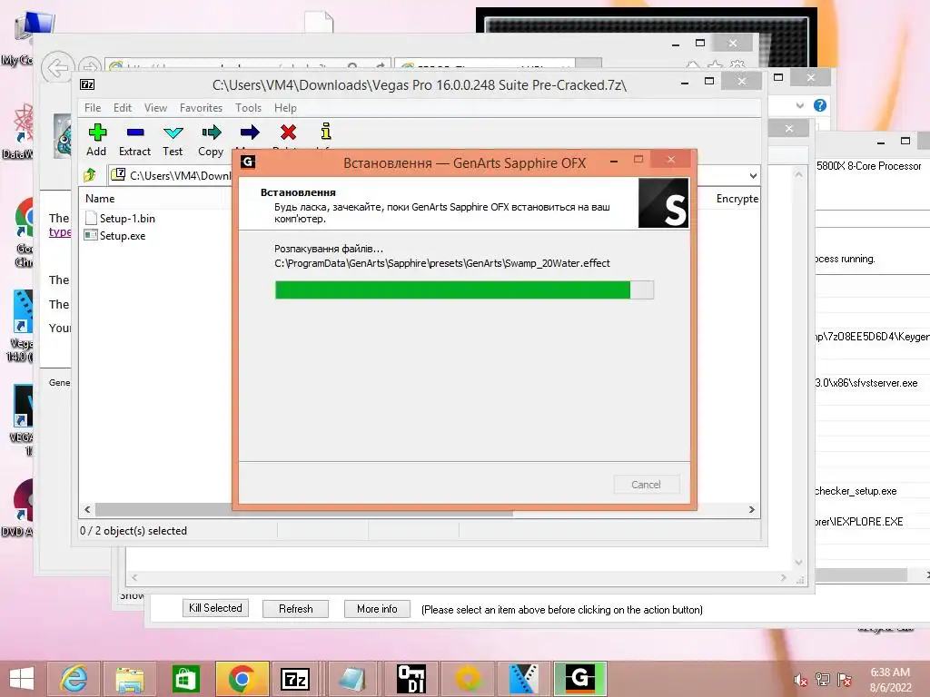The image size is (930, 697).
Task: Open the Windows Store taskbar icon
Action: pos(185,679)
